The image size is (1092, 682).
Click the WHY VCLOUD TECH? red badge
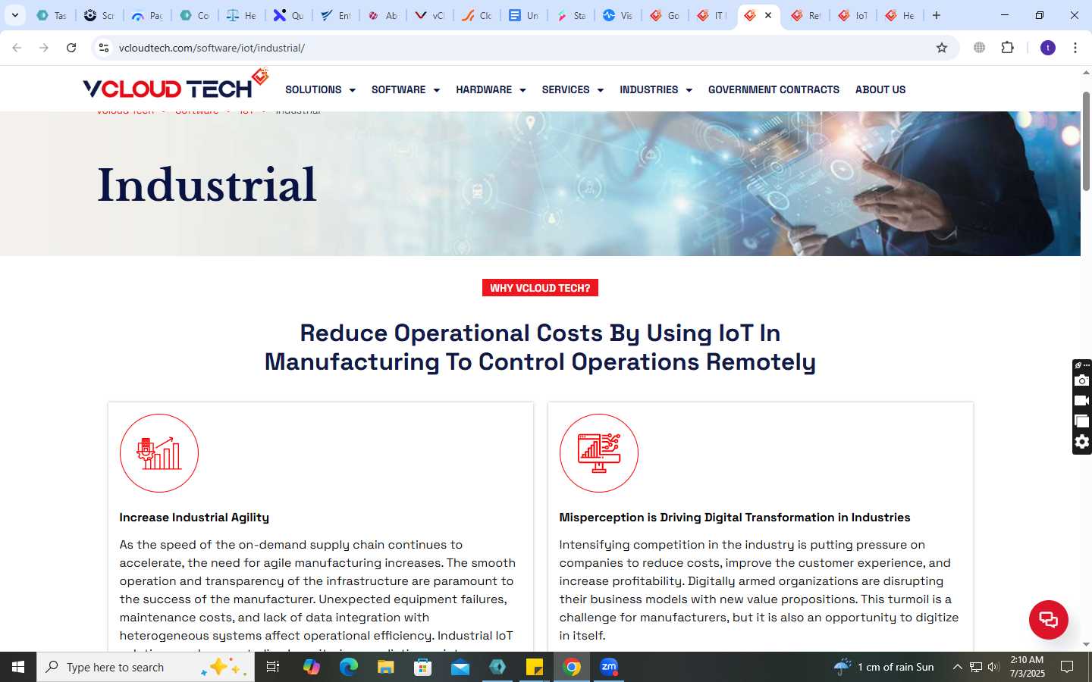point(540,288)
